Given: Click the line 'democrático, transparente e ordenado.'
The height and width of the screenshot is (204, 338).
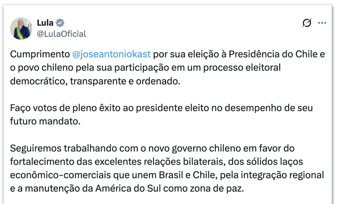Looking at the screenshot, I should [x=95, y=81].
